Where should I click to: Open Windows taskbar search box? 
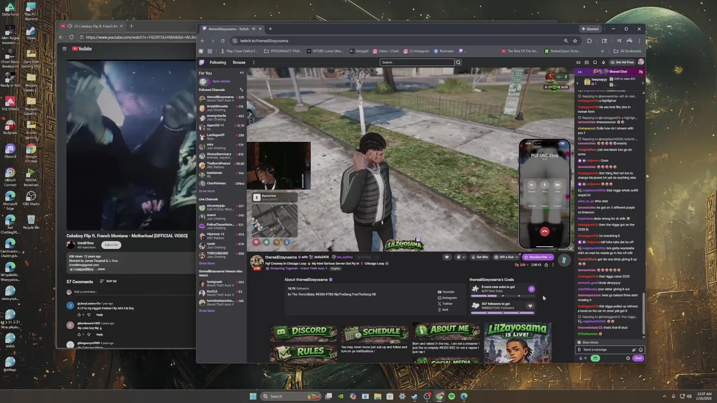tap(291, 396)
